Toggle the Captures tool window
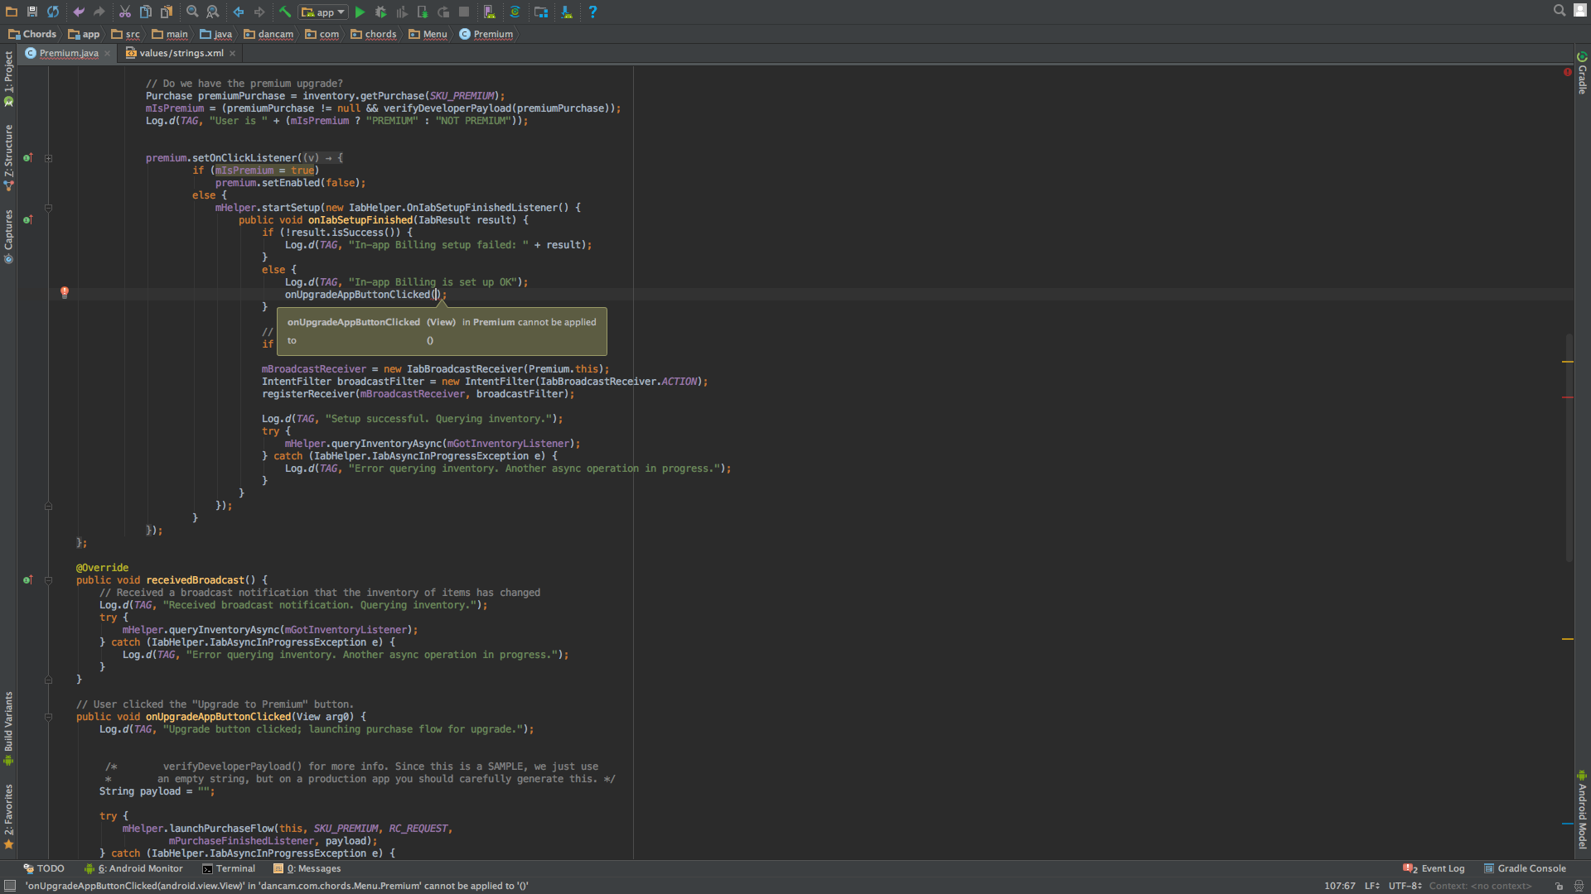This screenshot has height=894, width=1591. click(x=8, y=236)
